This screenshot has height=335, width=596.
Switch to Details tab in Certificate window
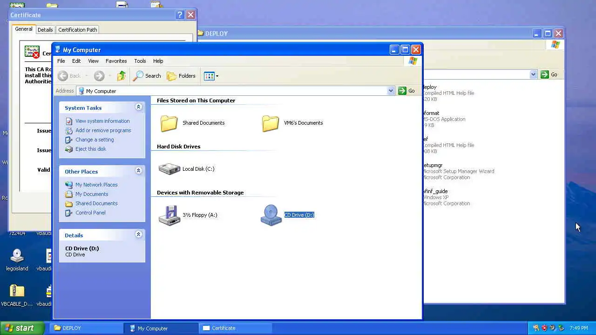click(x=45, y=29)
